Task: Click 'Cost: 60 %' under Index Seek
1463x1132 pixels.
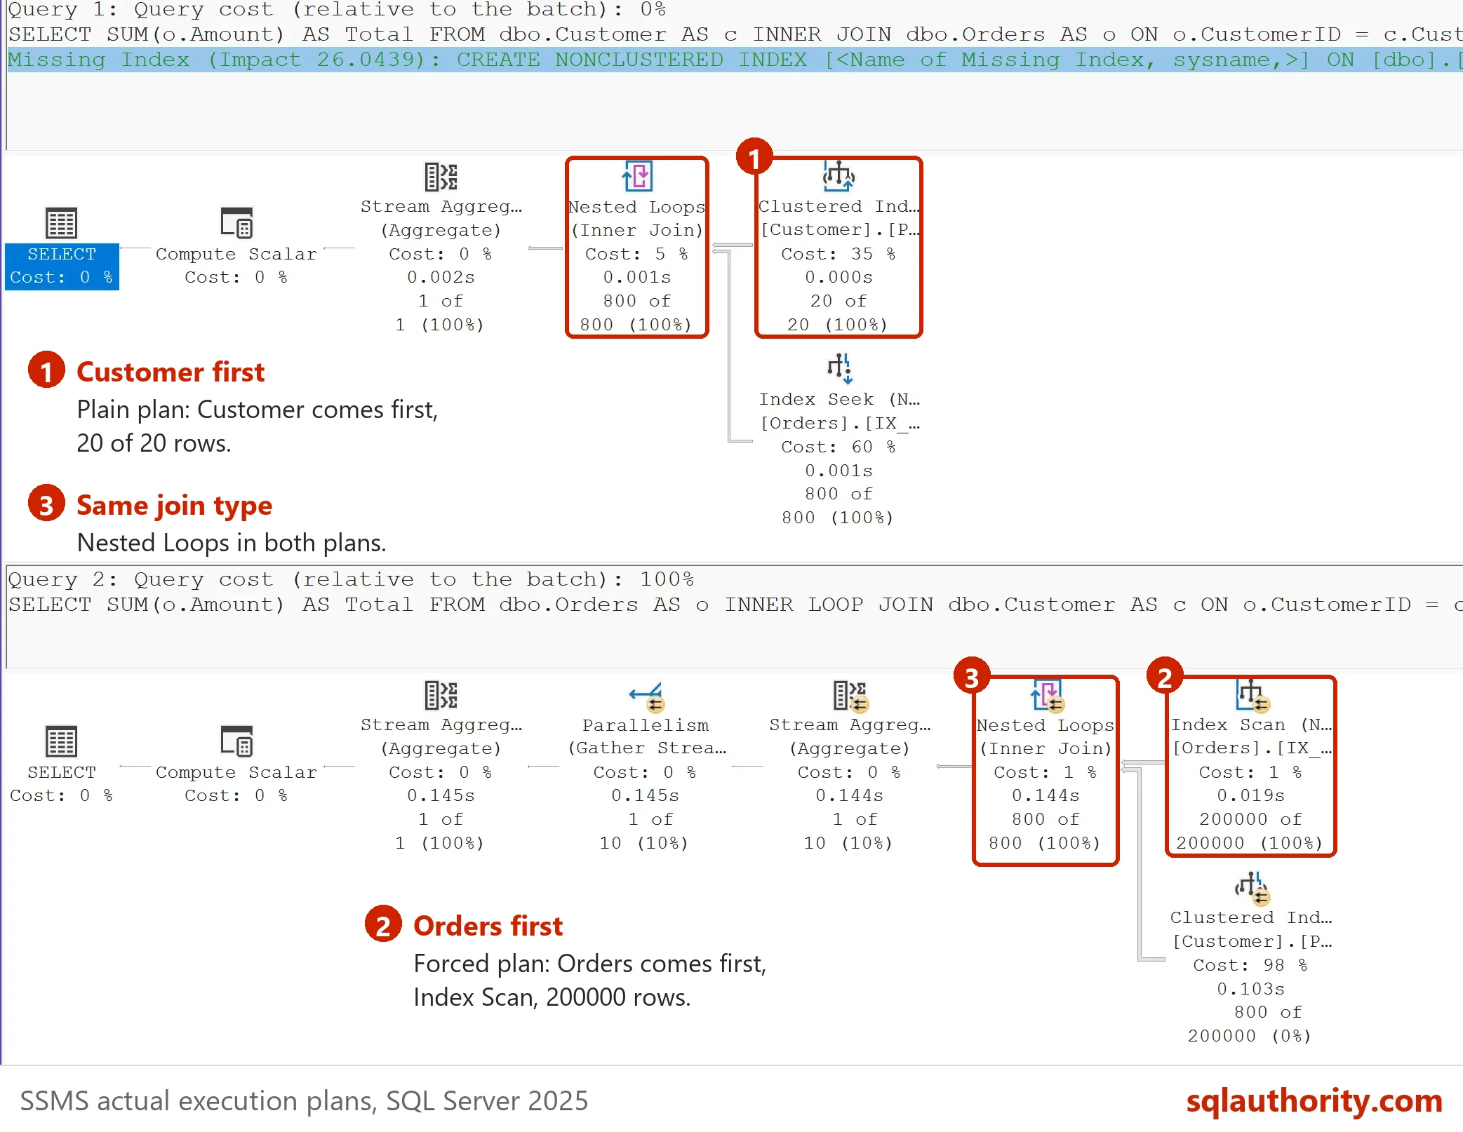Action: pos(839,447)
